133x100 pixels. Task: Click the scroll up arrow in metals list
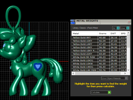point(128,33)
